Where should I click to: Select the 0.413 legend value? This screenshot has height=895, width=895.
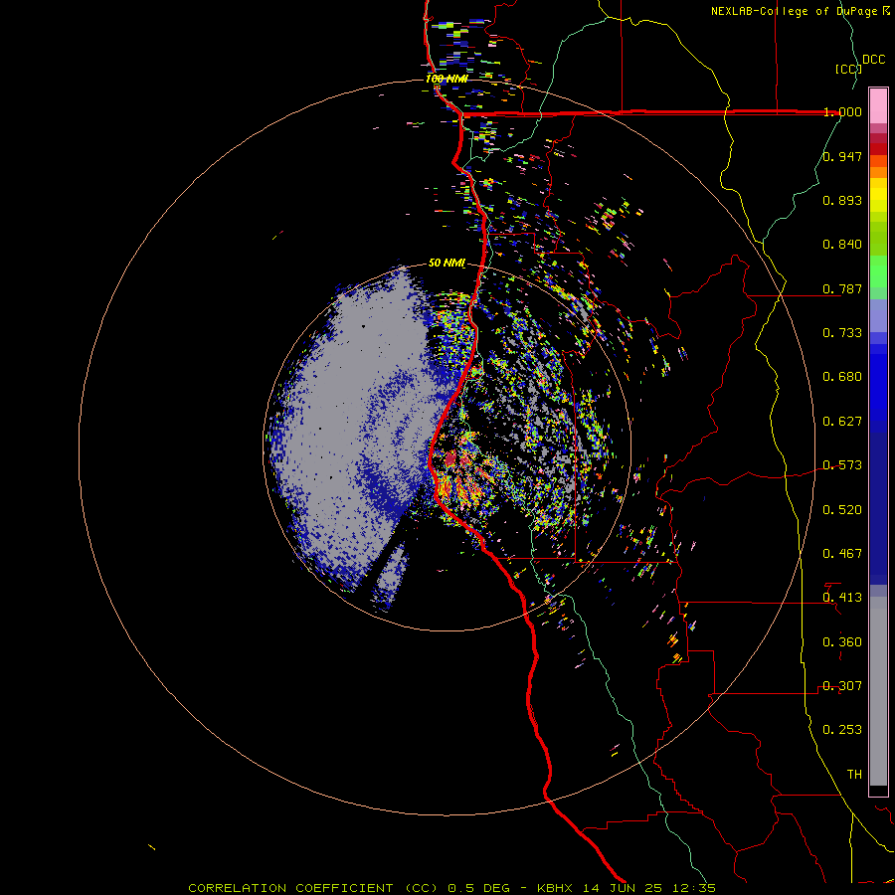[x=842, y=598]
